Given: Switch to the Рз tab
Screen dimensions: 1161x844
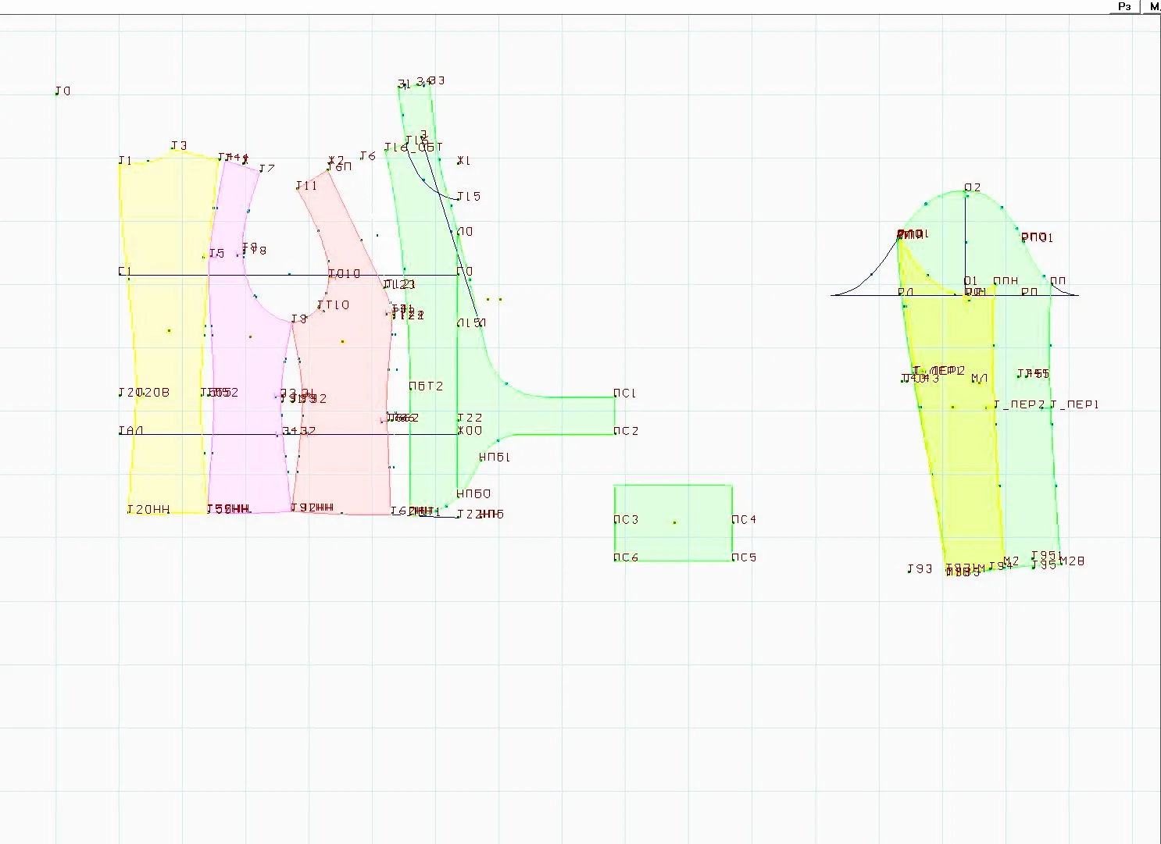Looking at the screenshot, I should coord(1125,6).
